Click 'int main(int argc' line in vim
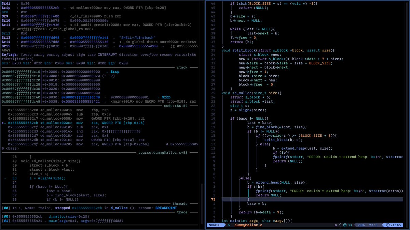Screen dimensions: 410x230 (x=257, y=220)
